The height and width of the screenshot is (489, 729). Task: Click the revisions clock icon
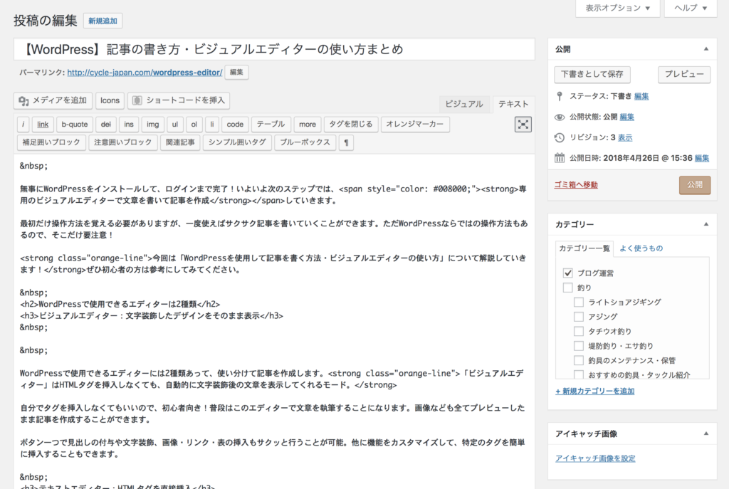coord(560,137)
